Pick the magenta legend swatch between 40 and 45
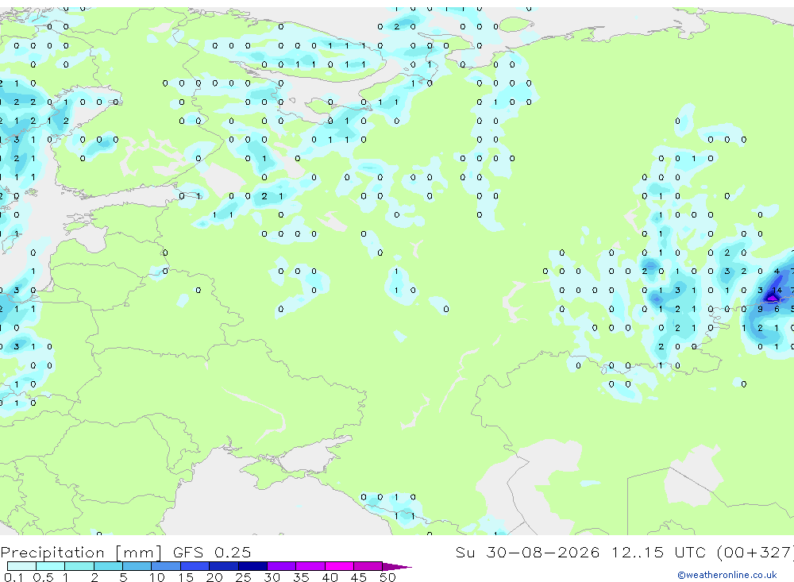This screenshot has height=582, width=794. pos(339,566)
